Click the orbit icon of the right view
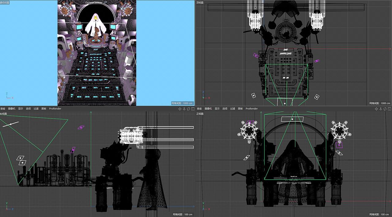The image size is (392, 217). (x=188, y=109)
